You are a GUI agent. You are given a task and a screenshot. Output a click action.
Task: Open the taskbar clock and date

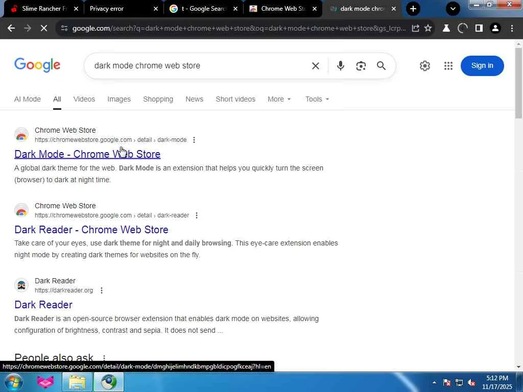[x=497, y=382]
